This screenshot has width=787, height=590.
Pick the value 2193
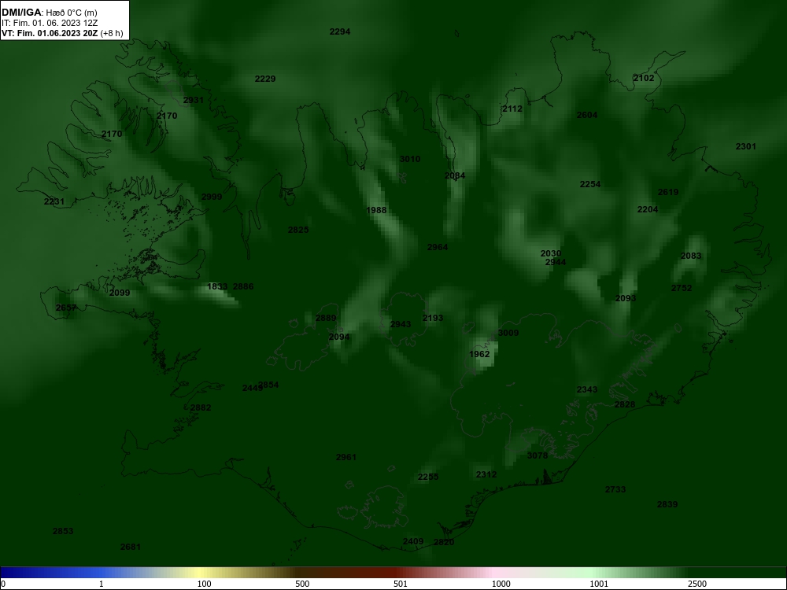[433, 318]
